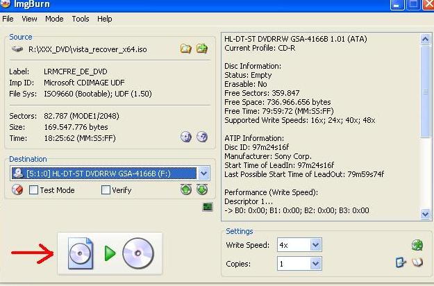Click the source path vista_recover_x64.iso
The width and height of the screenshot is (434, 286).
[87, 49]
